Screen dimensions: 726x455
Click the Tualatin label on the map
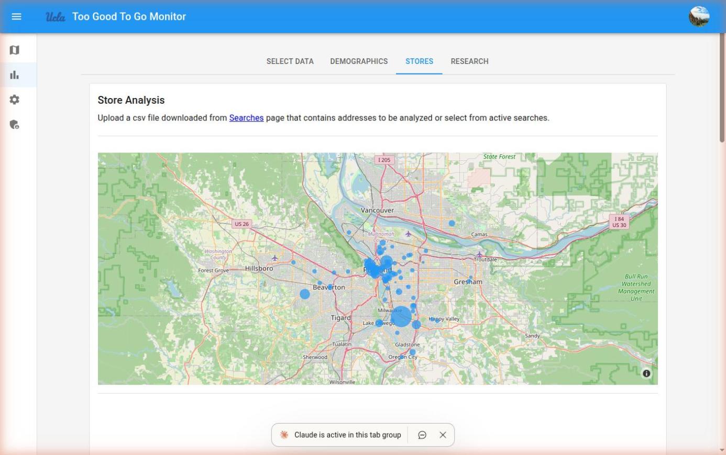[342, 344]
